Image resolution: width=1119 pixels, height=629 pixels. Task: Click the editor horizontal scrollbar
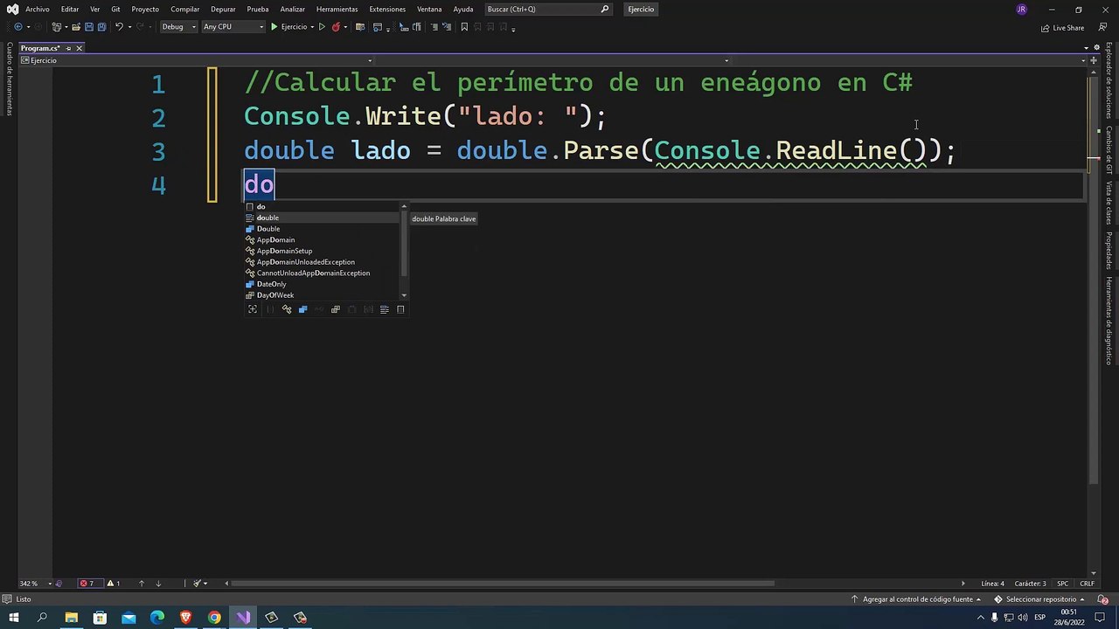click(x=501, y=584)
